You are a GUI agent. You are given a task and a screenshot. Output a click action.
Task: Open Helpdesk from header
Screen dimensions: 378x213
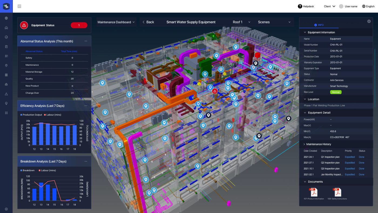click(306, 6)
